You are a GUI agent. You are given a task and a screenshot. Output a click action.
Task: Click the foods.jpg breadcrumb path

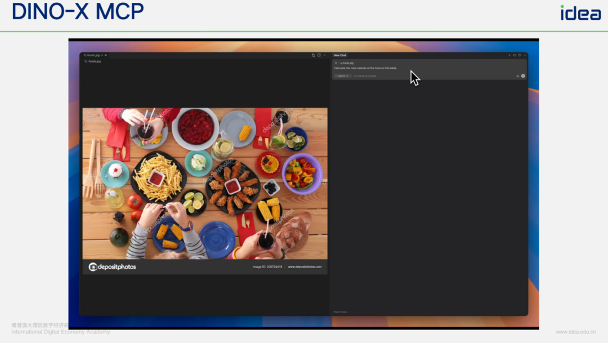(93, 61)
